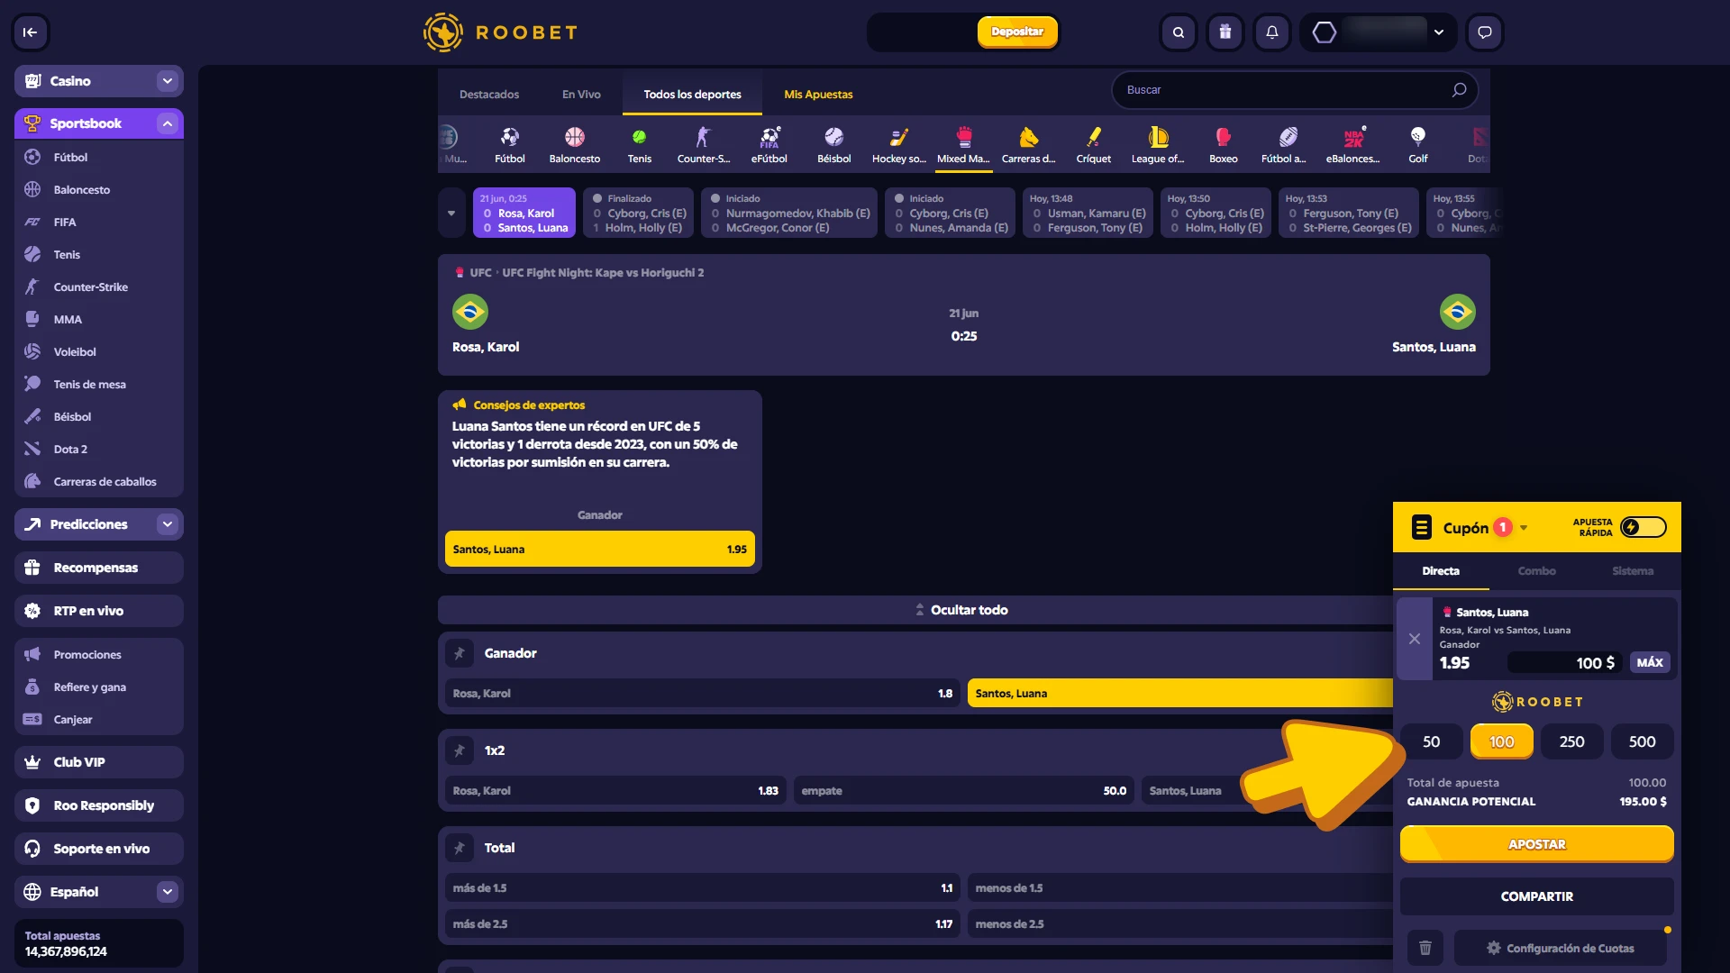Open the search icon in the top bar
The image size is (1730, 973).
point(1179,32)
